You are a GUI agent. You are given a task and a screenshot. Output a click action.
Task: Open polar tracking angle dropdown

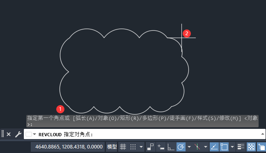[x=189, y=147]
